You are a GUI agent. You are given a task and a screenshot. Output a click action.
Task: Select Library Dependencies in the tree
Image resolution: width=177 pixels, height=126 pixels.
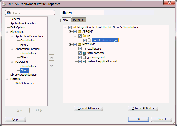[x=23, y=75]
